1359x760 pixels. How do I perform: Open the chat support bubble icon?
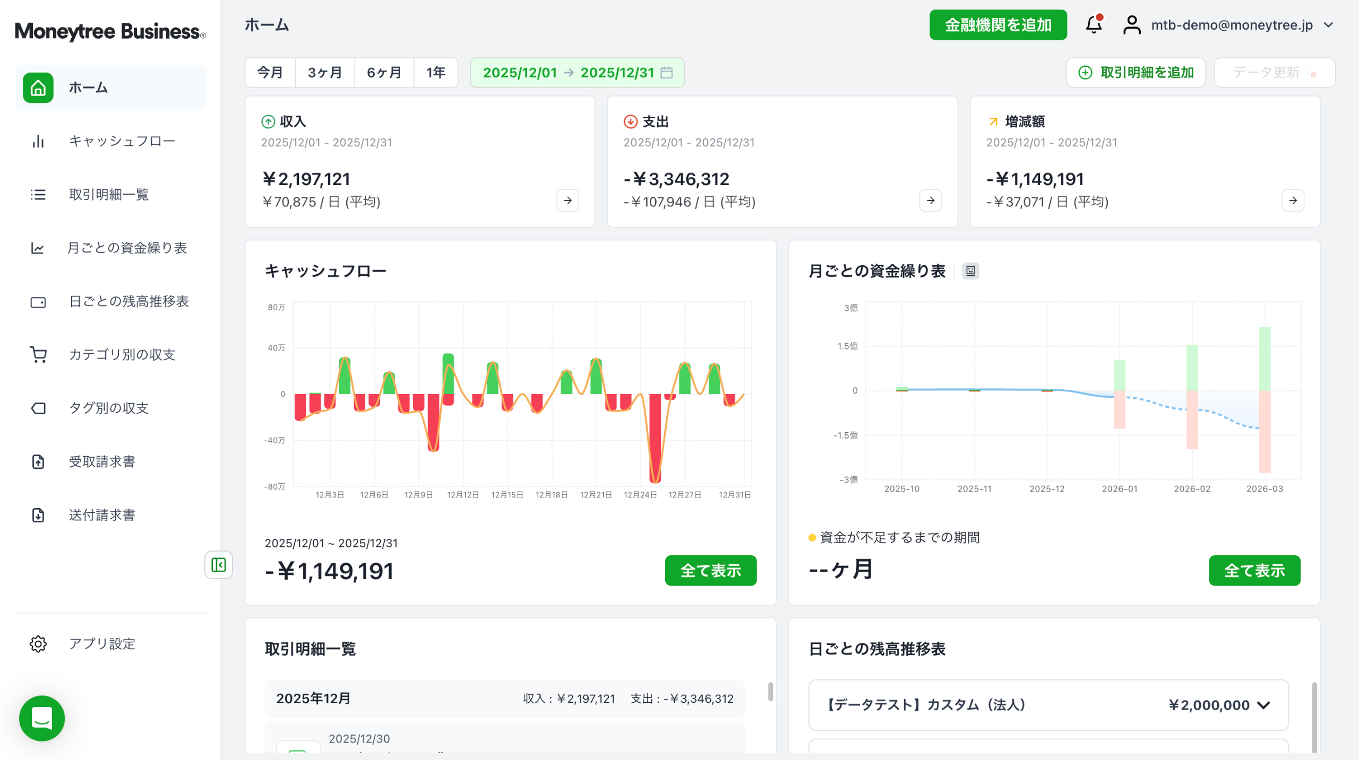pyautogui.click(x=42, y=718)
